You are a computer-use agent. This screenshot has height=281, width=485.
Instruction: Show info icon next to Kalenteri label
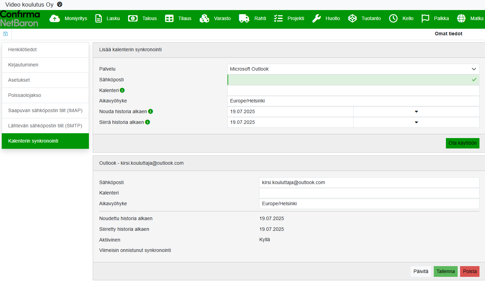[122, 90]
